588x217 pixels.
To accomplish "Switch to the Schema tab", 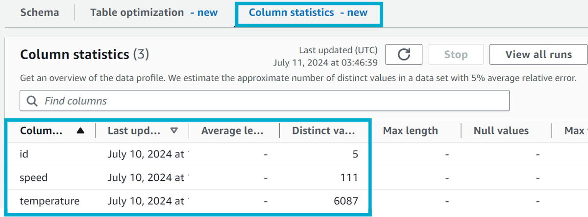I will 40,12.
